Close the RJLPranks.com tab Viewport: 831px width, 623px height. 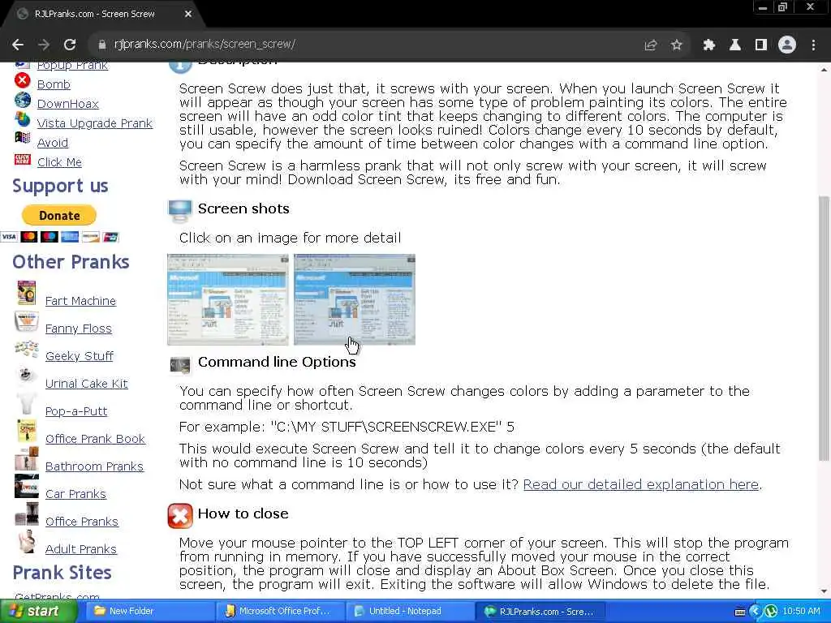[x=188, y=15]
